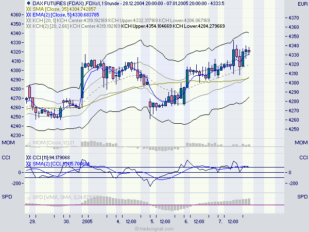Click the CCI [11] legend icon

[28, 158]
